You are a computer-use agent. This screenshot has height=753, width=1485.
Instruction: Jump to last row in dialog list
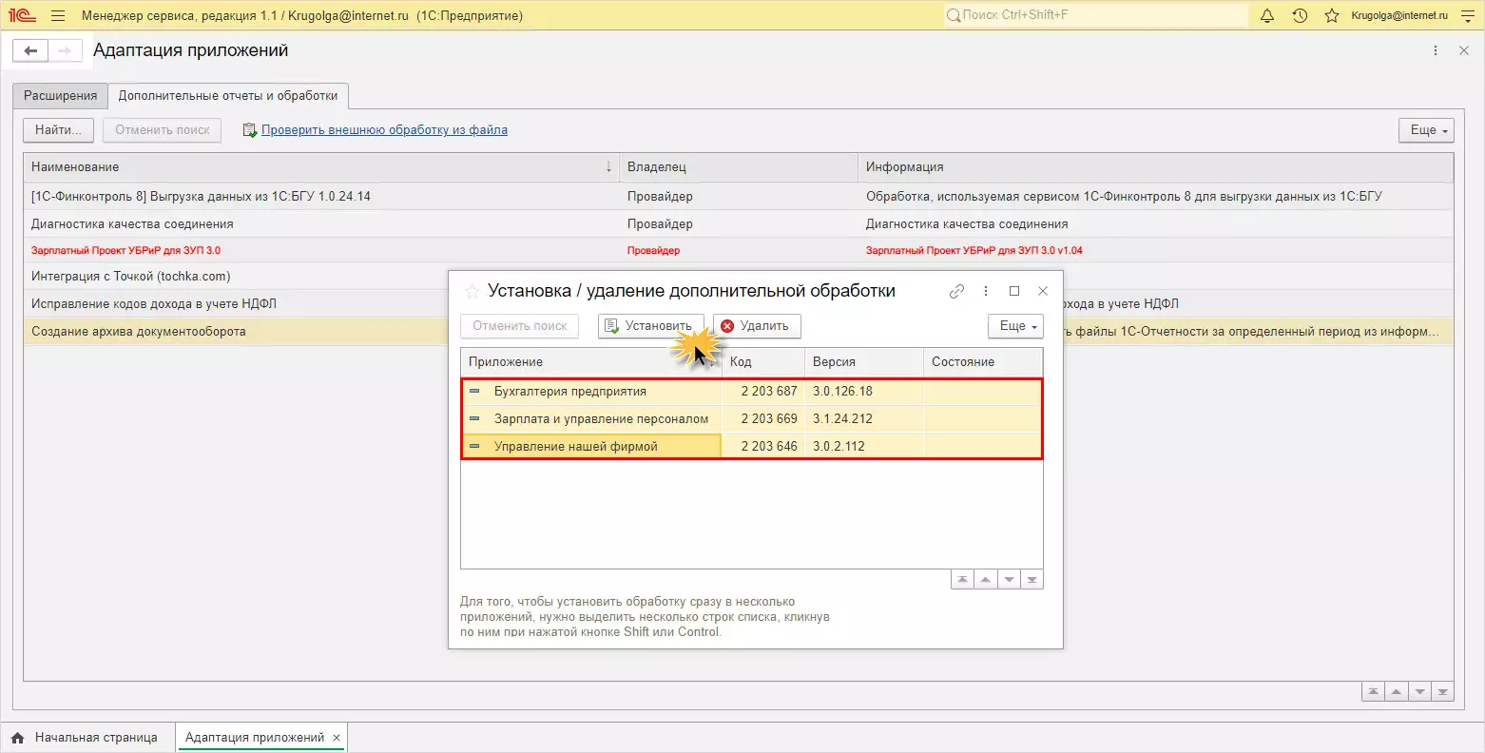[x=1032, y=580]
